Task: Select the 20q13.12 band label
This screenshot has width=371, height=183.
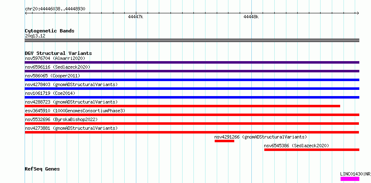Action: 35,36
